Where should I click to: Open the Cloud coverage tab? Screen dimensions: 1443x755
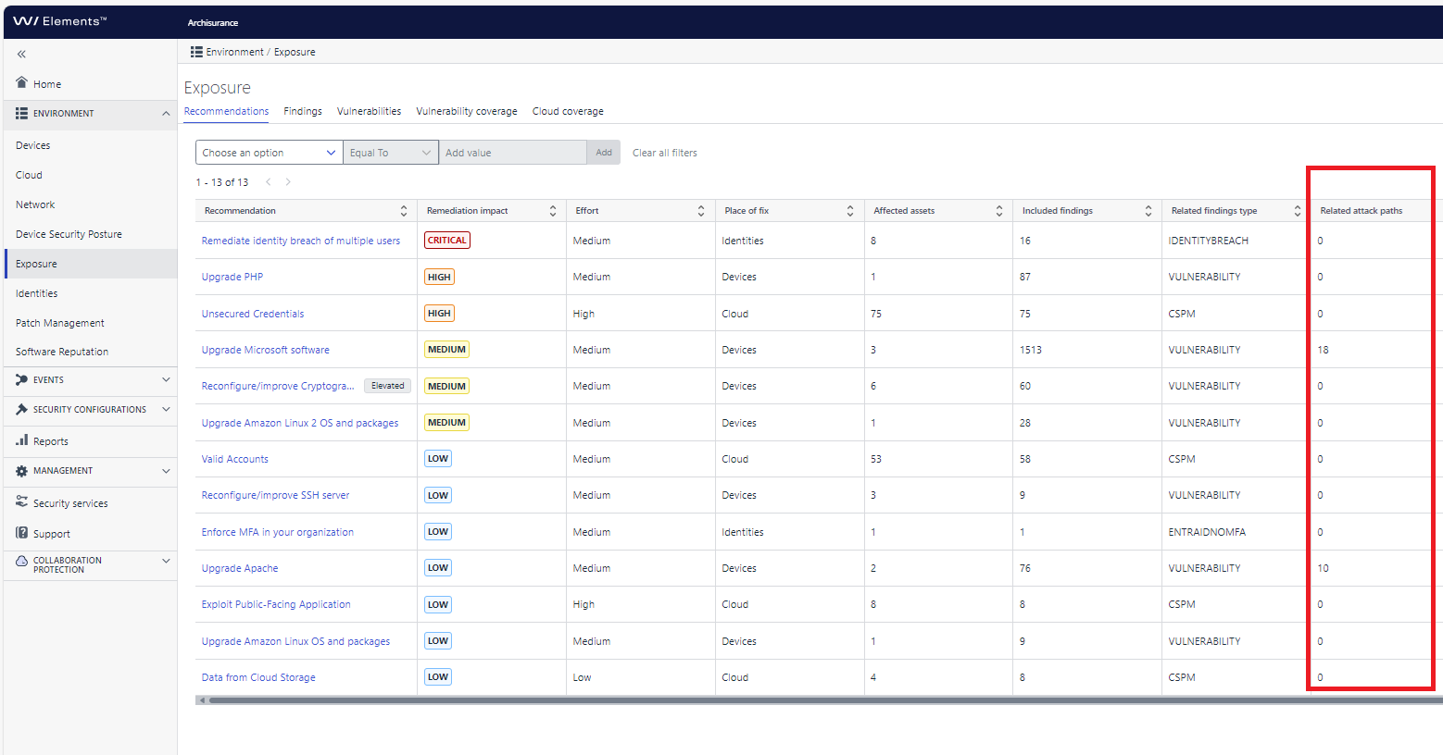(568, 111)
